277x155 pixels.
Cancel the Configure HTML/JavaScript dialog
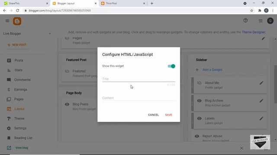pos(153,115)
